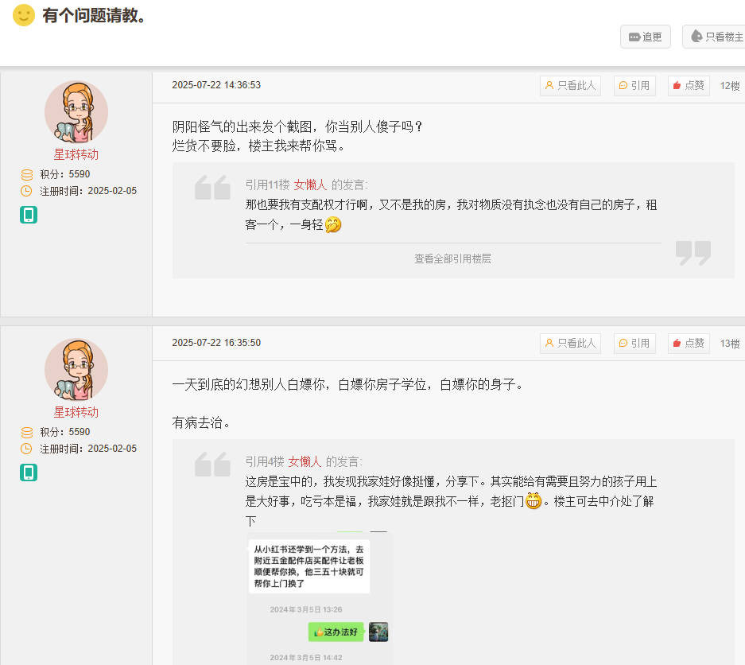Screen dimensions: 745x665
Task: Like the 13楼 post with 点赞
Action: point(689,344)
